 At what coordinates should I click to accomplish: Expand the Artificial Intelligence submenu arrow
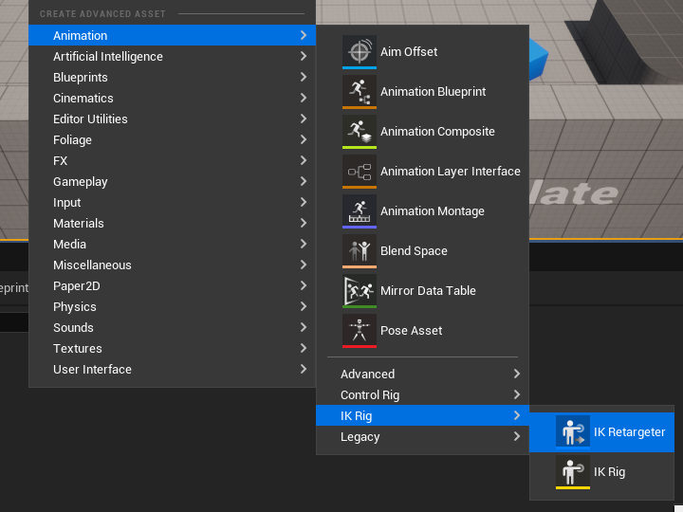(304, 56)
